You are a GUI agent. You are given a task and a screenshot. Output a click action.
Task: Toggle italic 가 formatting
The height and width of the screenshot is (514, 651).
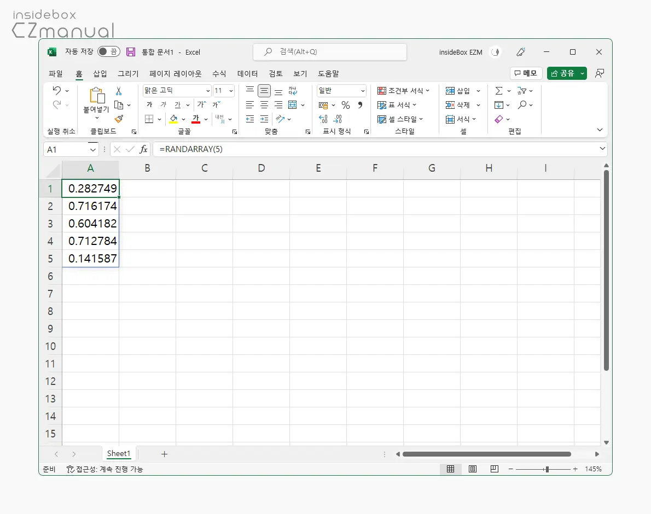point(164,104)
